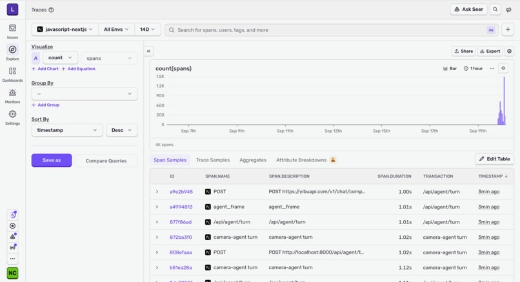Click the NC user avatar
Image resolution: width=520 pixels, height=282 pixels.
coord(12,273)
